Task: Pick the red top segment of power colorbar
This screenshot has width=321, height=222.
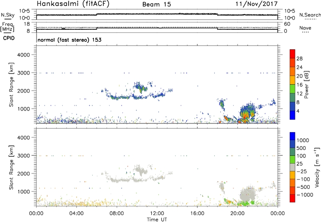Action: (293, 54)
